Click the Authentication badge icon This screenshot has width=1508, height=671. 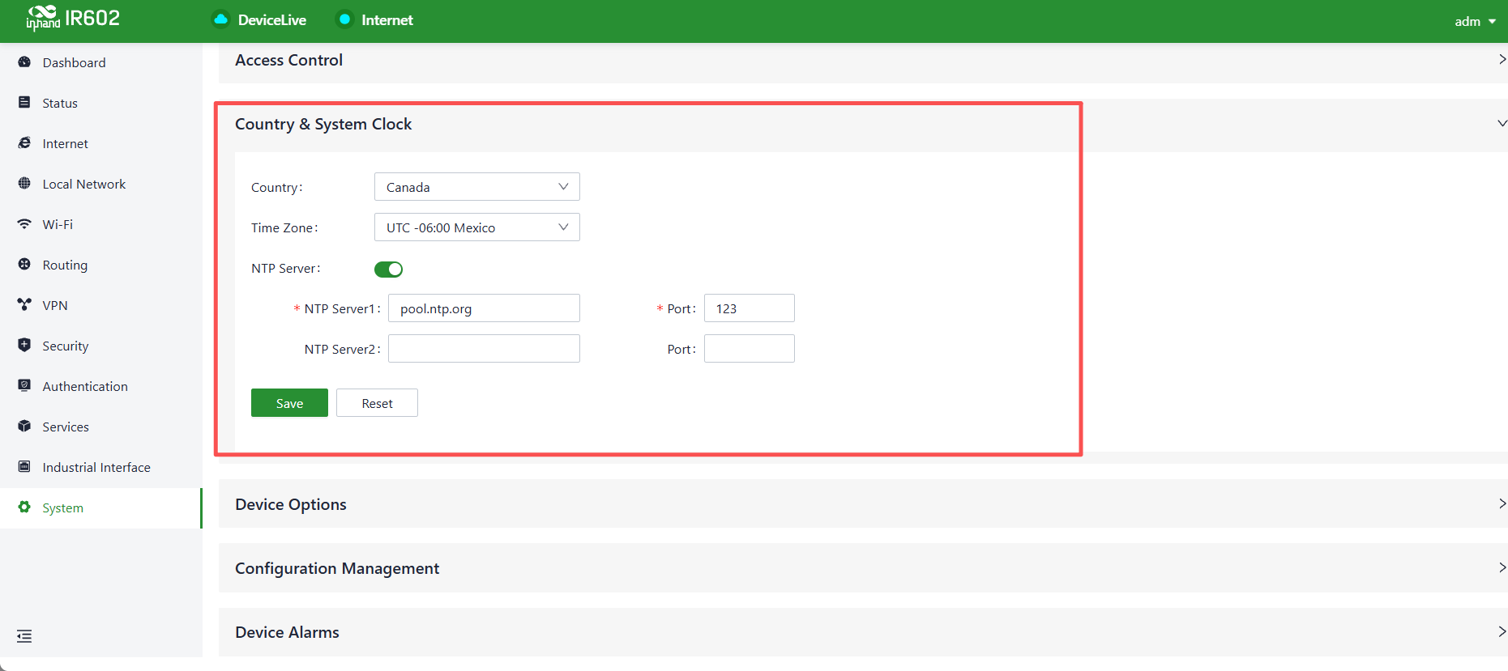click(24, 386)
